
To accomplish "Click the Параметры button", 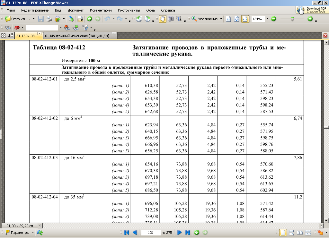I will pos(17,232).
